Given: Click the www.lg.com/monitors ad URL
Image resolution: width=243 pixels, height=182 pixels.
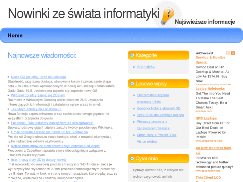Looking at the screenshot, I should point(208,171).
